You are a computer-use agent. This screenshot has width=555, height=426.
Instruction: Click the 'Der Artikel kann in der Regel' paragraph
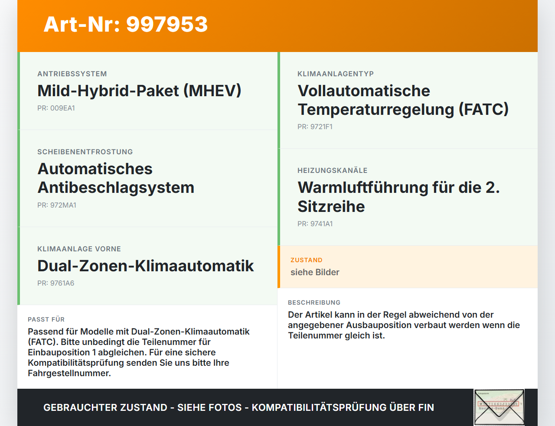404,325
